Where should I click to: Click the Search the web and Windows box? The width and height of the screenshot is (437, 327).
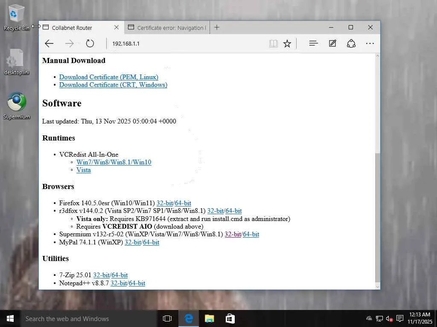[x=89, y=318]
